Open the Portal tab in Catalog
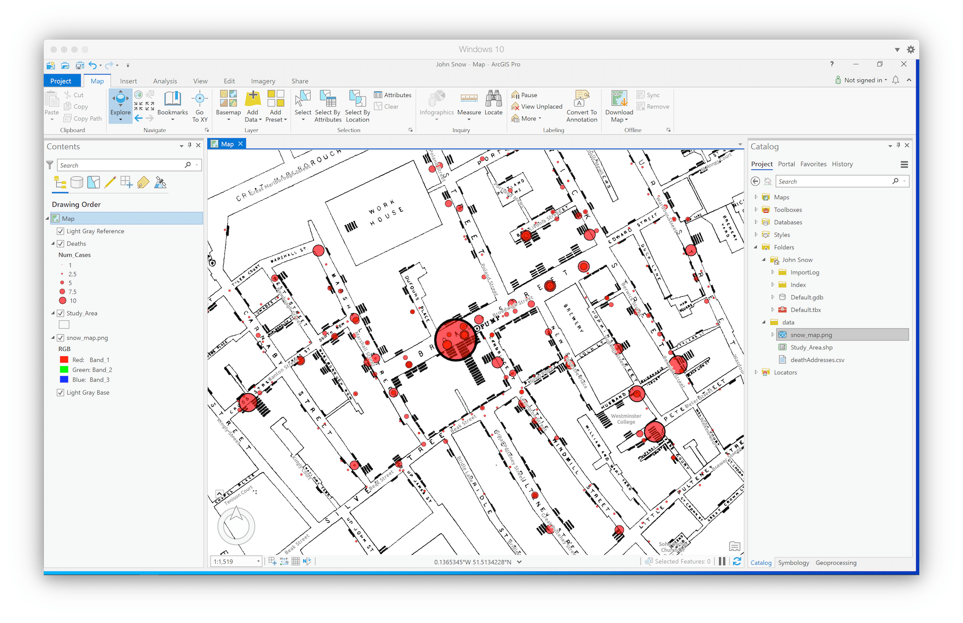 pyautogui.click(x=786, y=164)
